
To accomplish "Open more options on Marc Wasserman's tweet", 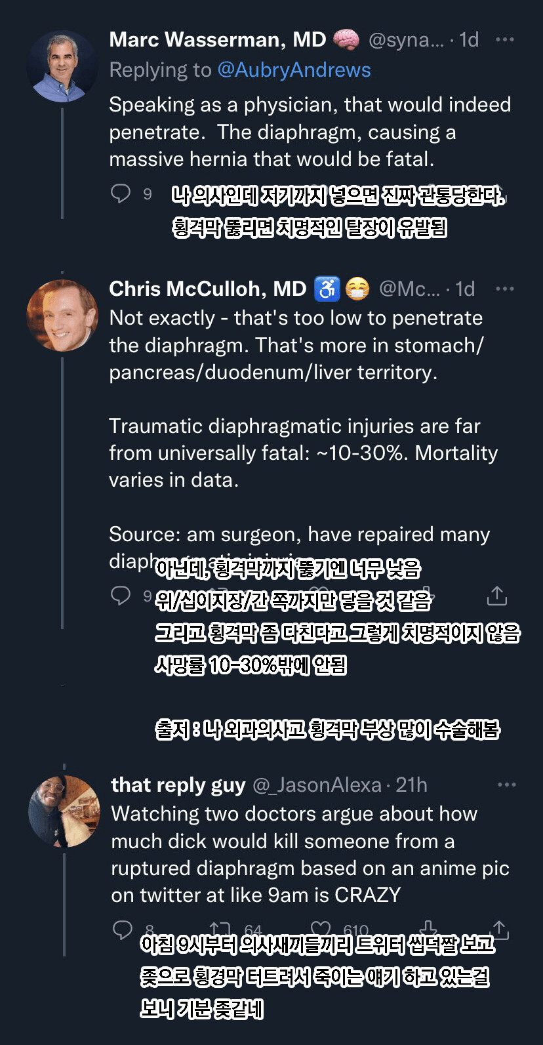I will [x=504, y=40].
